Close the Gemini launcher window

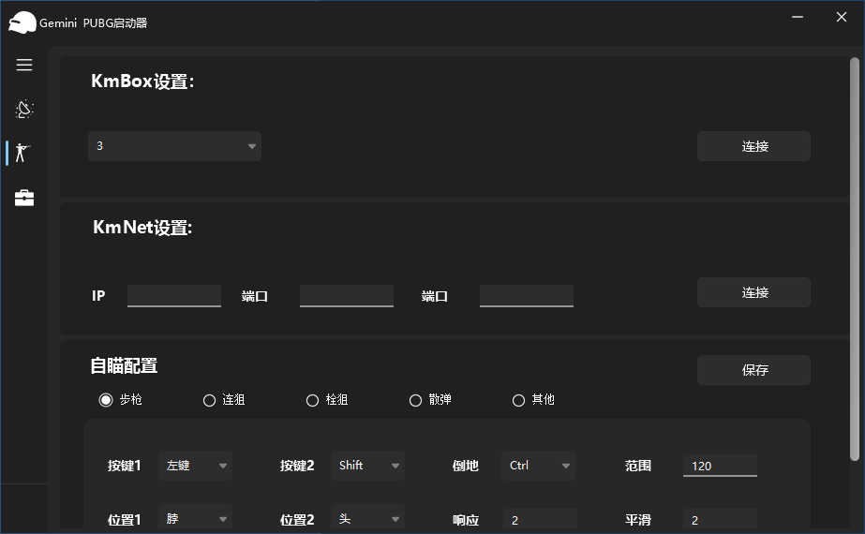[841, 18]
